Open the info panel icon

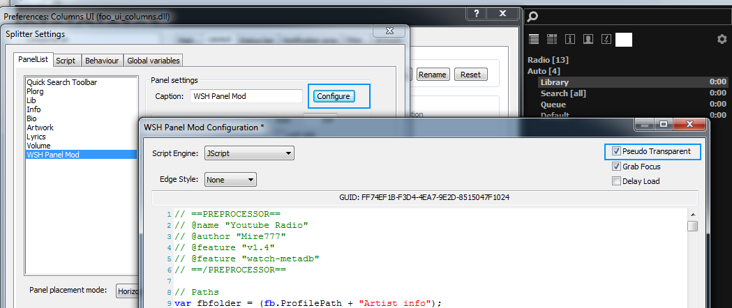[570, 40]
